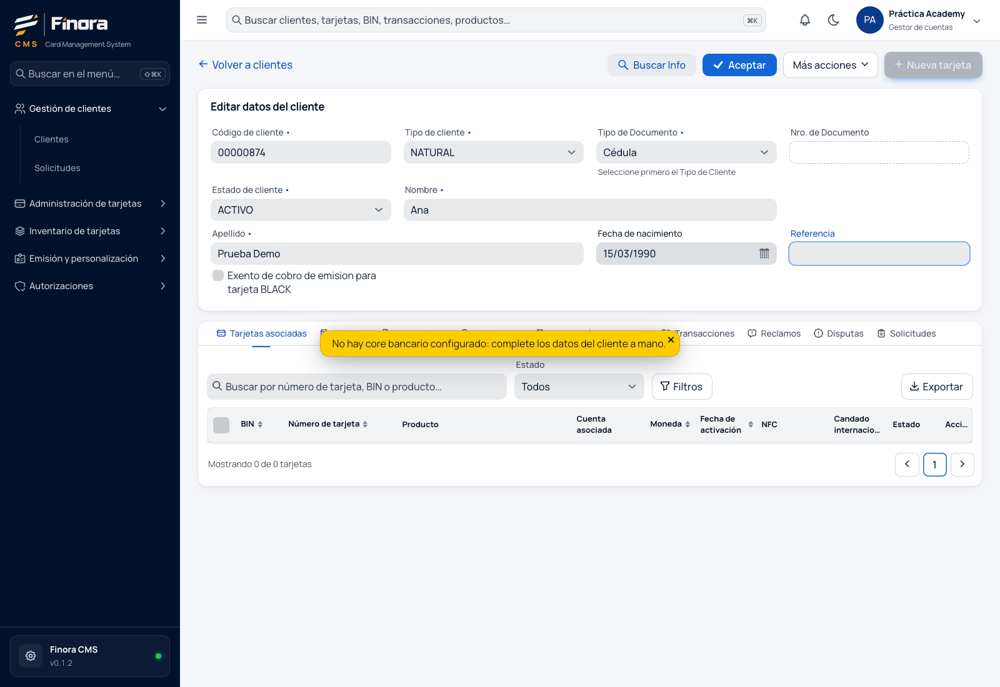This screenshot has width=1000, height=687.
Task: Focus Buscar en el menú field
Action: pos(90,74)
